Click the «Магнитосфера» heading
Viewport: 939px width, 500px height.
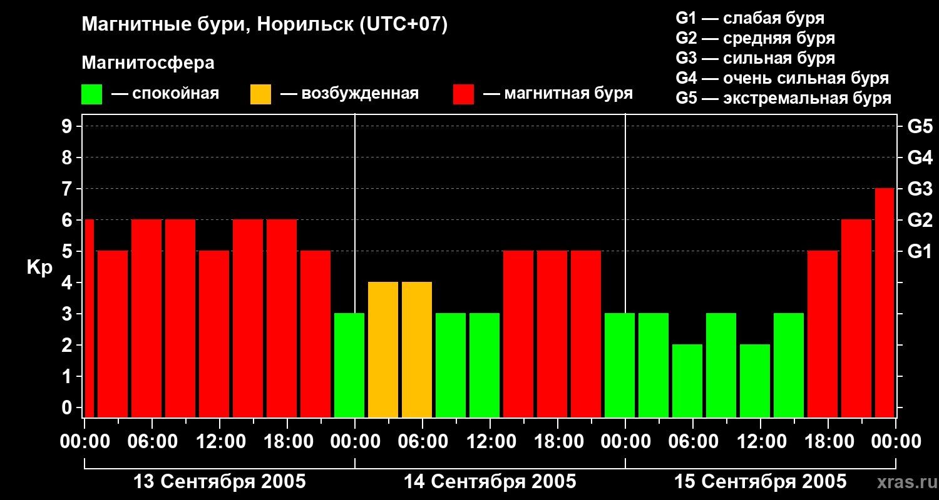[148, 63]
